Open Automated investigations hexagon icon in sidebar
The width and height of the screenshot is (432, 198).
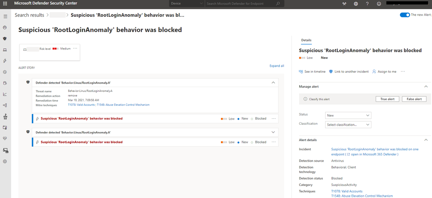tap(5, 72)
